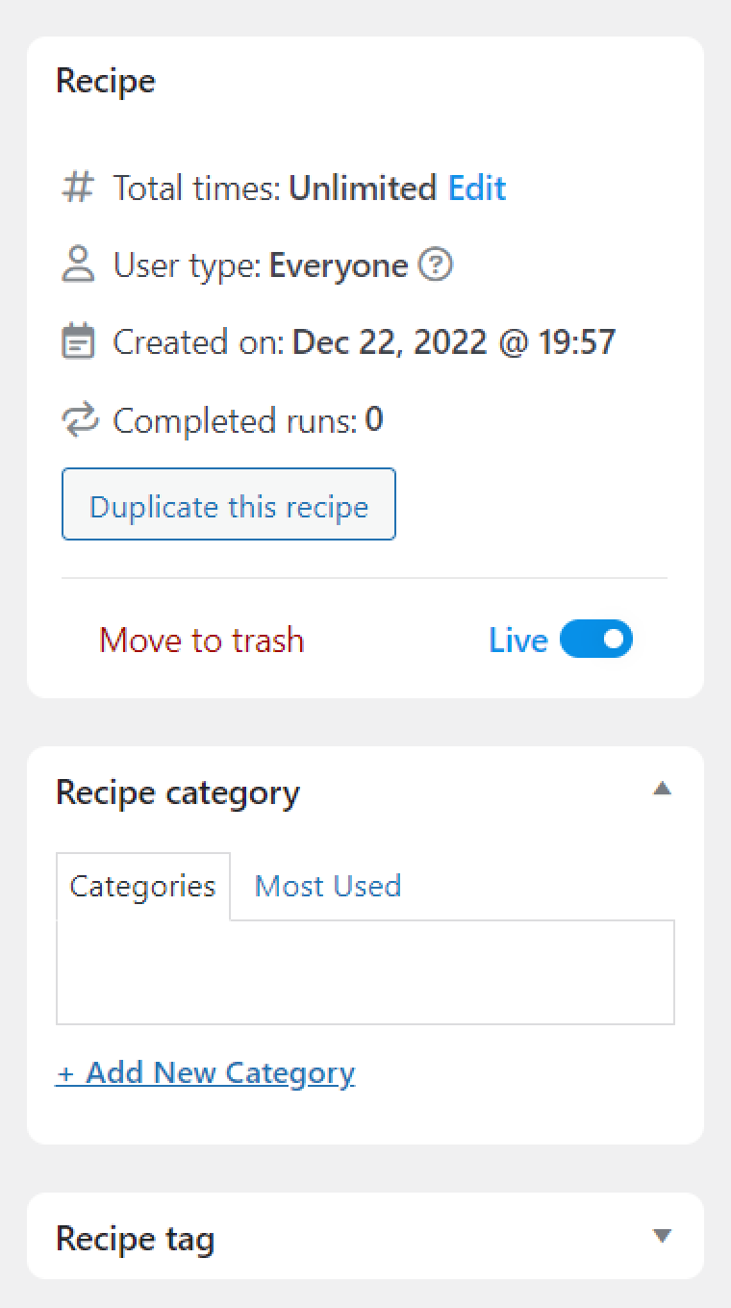Click the Recipe category panel heading
This screenshot has height=1308, width=731.
[178, 792]
